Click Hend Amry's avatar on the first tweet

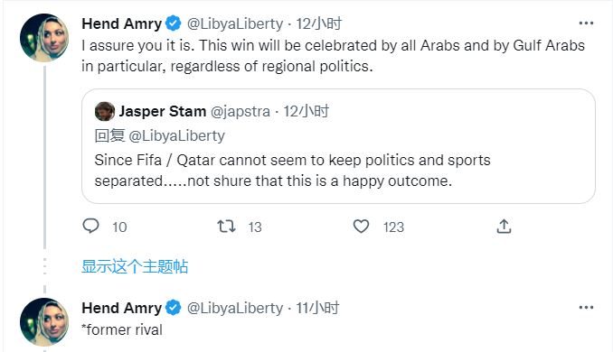pos(44,38)
